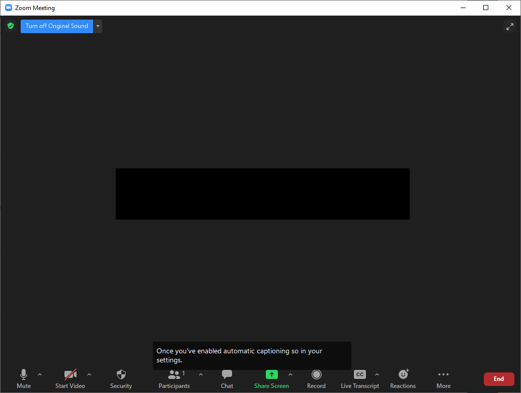Viewport: 521px width, 393px height.
Task: Start Video with the camera icon
Action: 70,378
